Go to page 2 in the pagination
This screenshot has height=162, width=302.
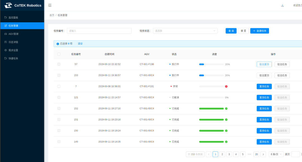222,154
